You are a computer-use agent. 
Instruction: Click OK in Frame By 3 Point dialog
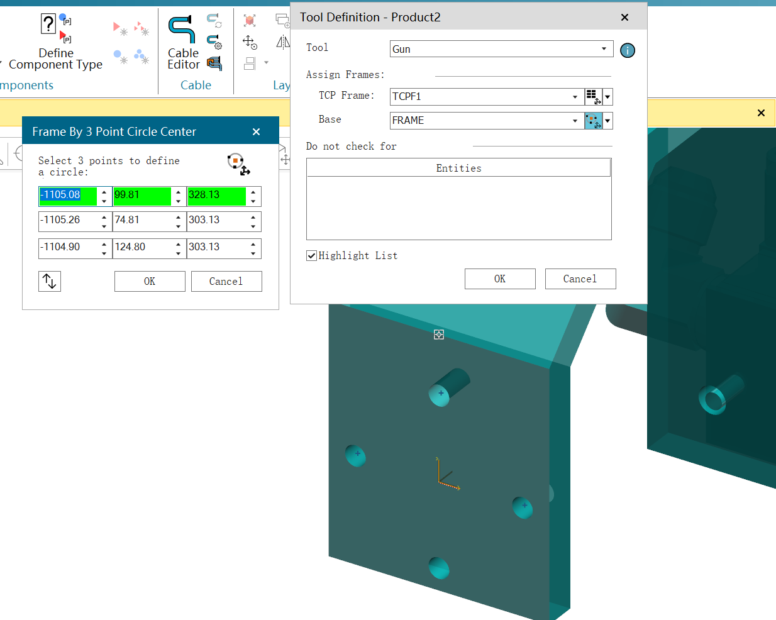pyautogui.click(x=150, y=282)
